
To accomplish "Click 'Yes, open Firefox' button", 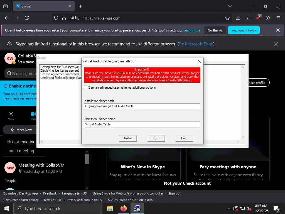I will tap(244, 30).
